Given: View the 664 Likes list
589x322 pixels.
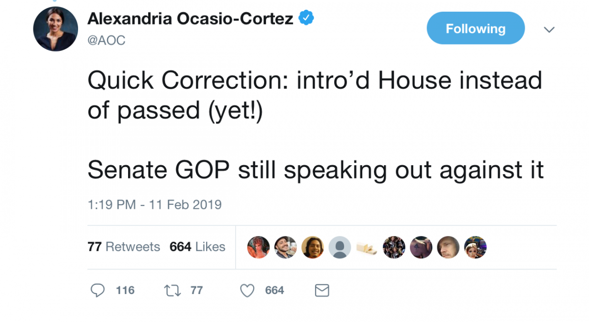Looking at the screenshot, I should click(x=197, y=247).
